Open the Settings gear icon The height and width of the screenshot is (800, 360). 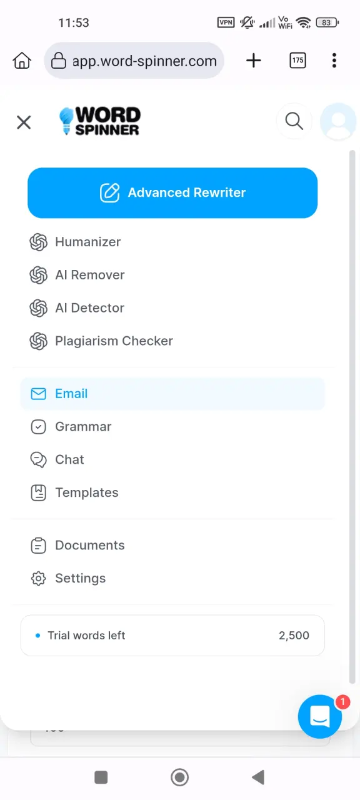click(39, 579)
